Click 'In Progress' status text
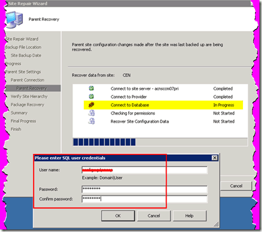The height and width of the screenshot is (232, 262). click(x=223, y=105)
